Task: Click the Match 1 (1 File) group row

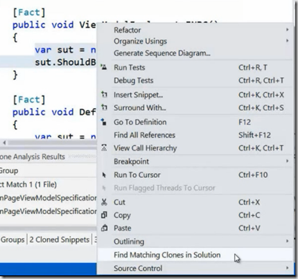Action: 48,184
